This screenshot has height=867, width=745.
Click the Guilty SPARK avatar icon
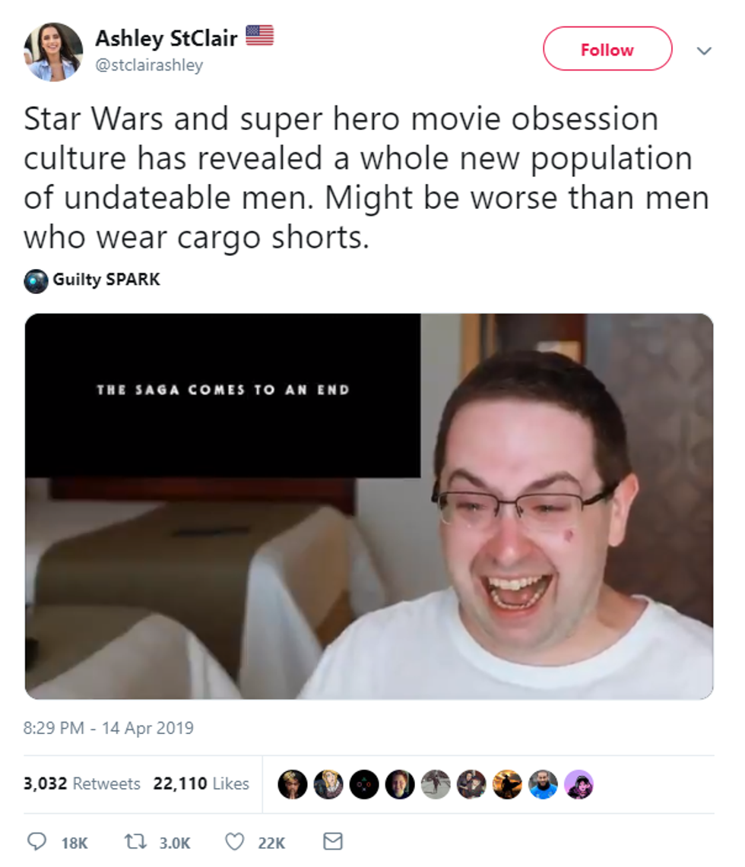[36, 280]
